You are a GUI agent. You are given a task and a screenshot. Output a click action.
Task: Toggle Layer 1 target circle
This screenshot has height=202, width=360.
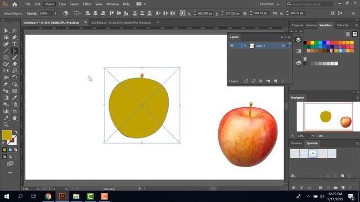pyautogui.click(x=283, y=46)
